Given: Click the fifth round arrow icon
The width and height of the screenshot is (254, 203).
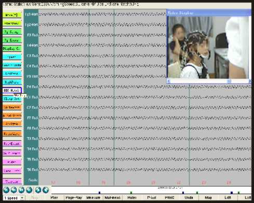Looking at the screenshot, I should (x=38, y=190).
